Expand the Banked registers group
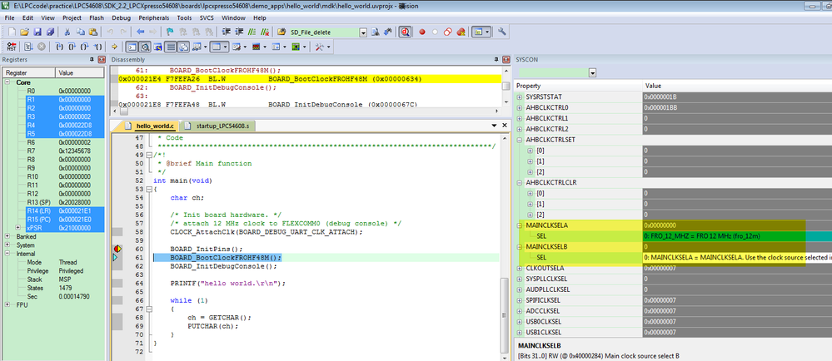The height and width of the screenshot is (361, 832). coord(9,236)
